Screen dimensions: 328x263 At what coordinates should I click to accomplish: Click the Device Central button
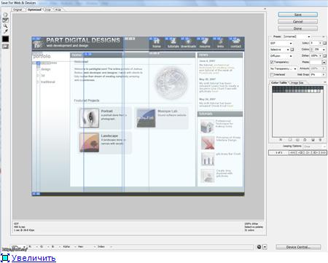click(298, 247)
